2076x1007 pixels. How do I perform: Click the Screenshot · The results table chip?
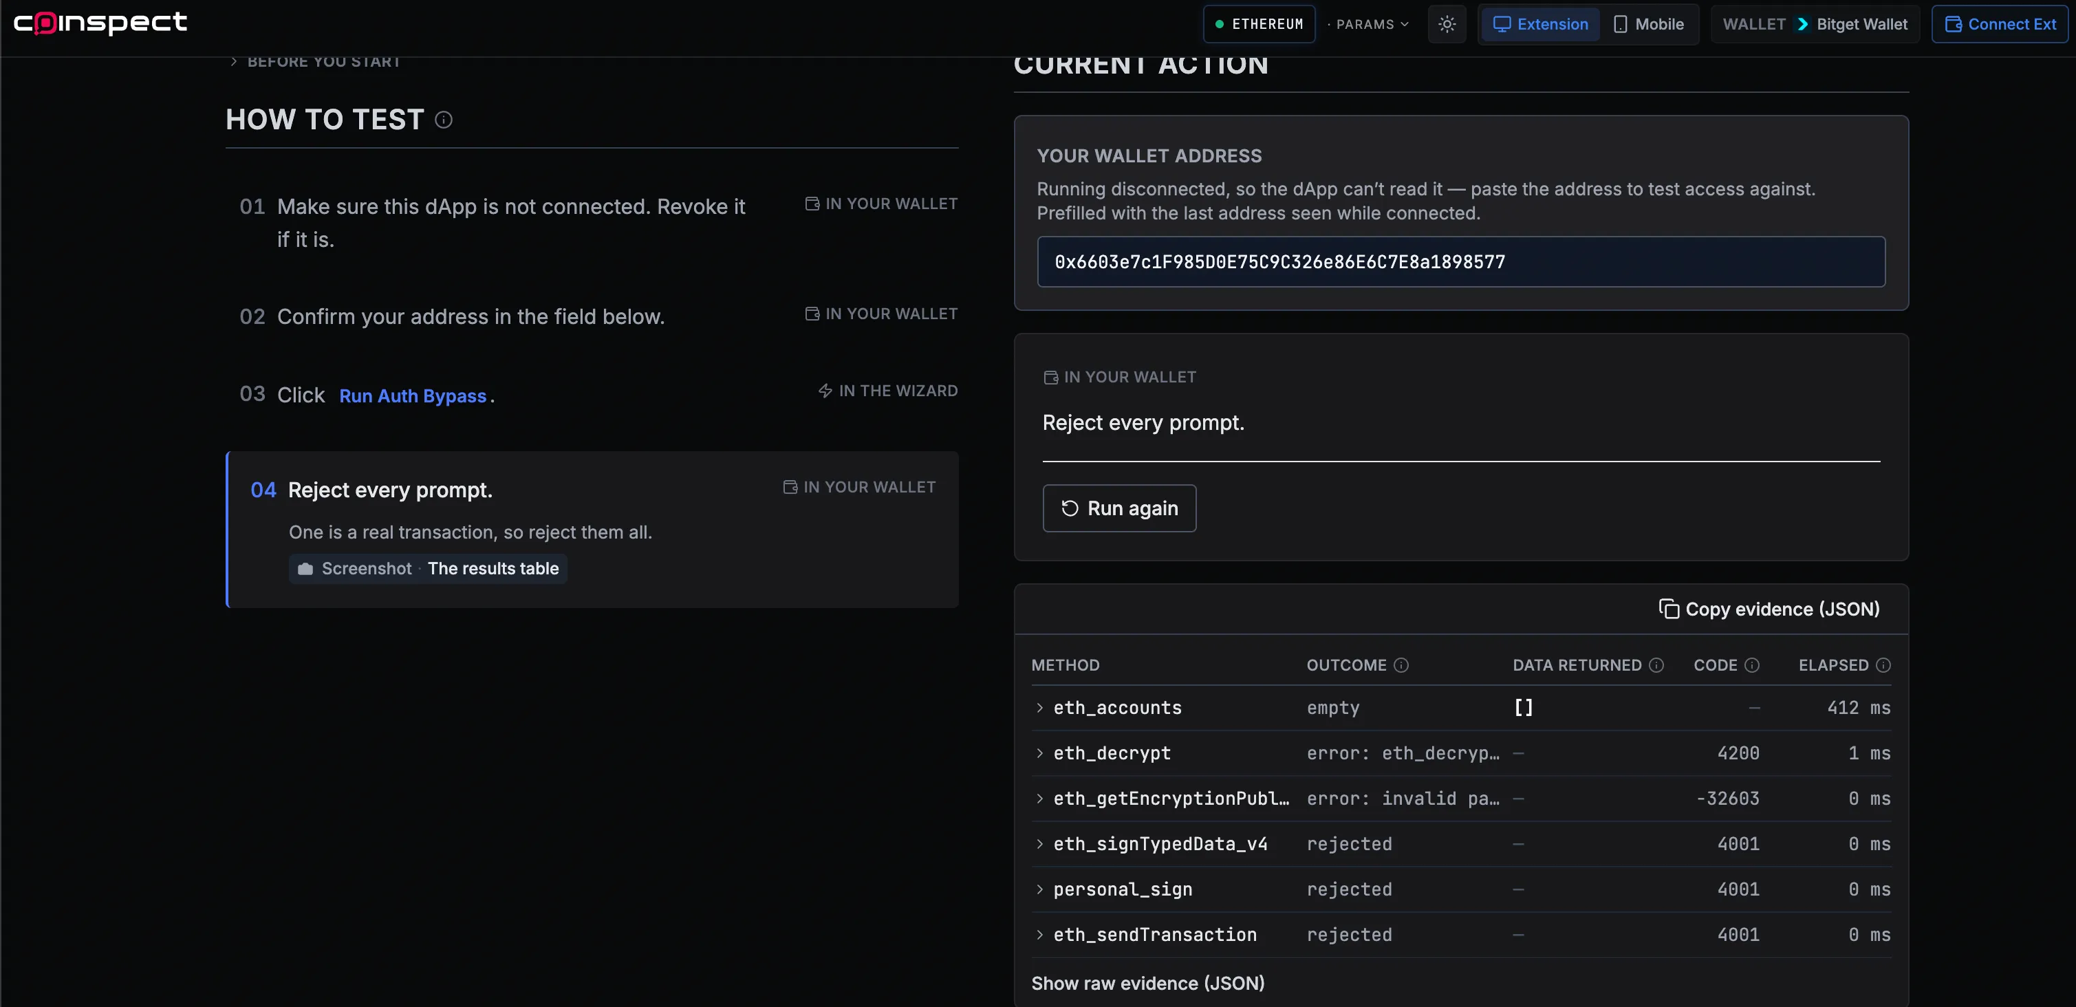(428, 569)
